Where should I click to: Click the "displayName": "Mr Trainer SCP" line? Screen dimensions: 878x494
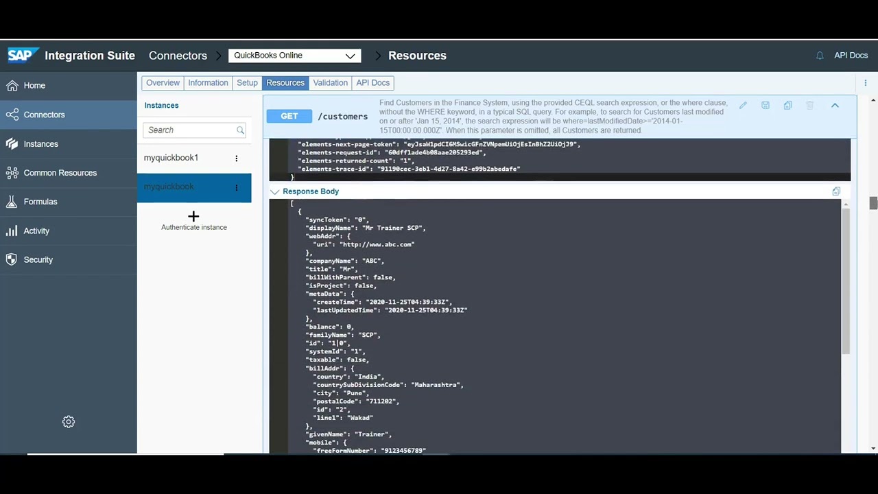(x=366, y=228)
